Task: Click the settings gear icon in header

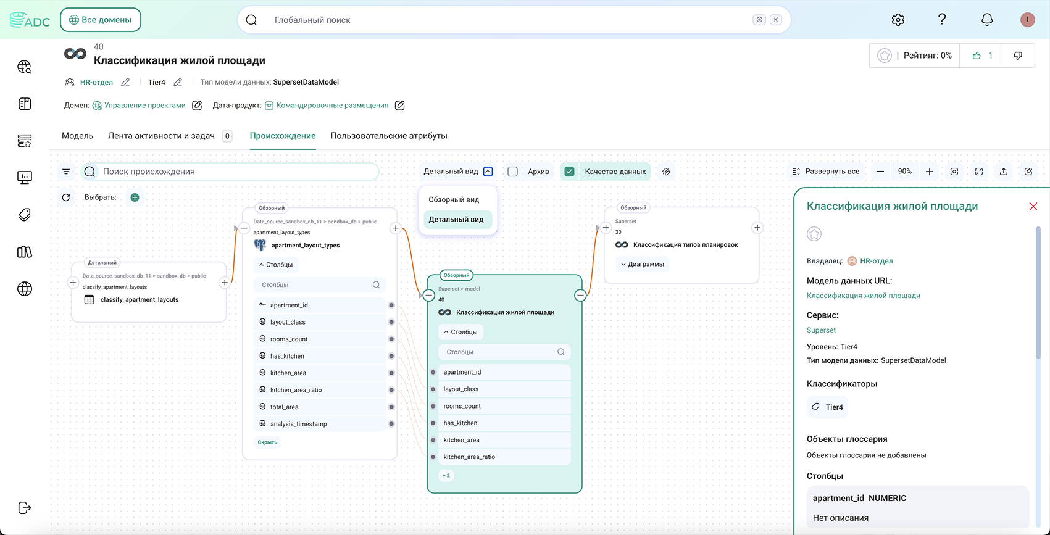Action: (x=898, y=20)
